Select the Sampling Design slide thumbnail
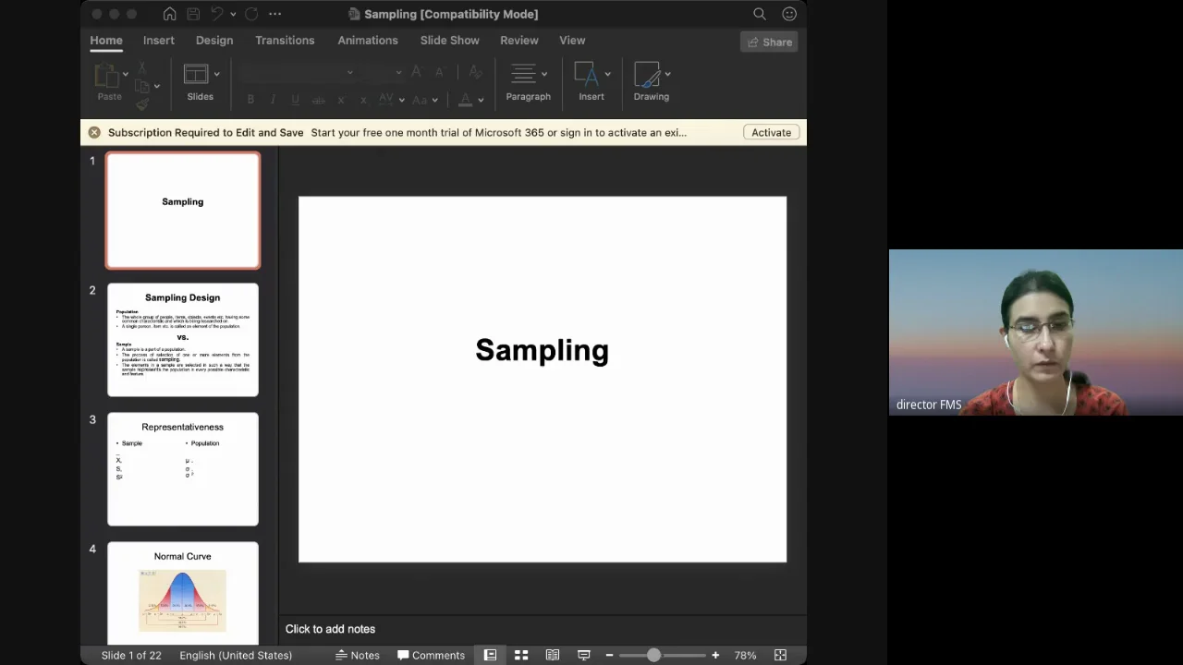Image resolution: width=1183 pixels, height=665 pixels. click(x=183, y=340)
